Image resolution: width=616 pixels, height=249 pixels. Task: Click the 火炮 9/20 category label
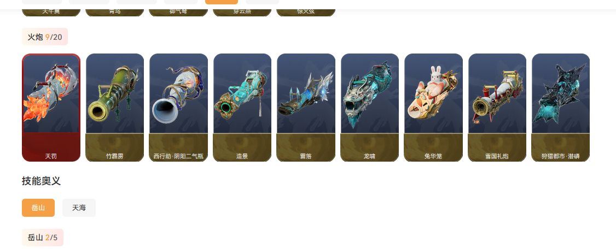pos(45,37)
